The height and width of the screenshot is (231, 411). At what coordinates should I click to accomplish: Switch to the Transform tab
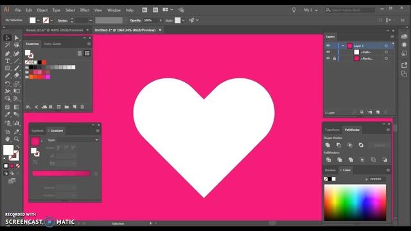coord(332,130)
